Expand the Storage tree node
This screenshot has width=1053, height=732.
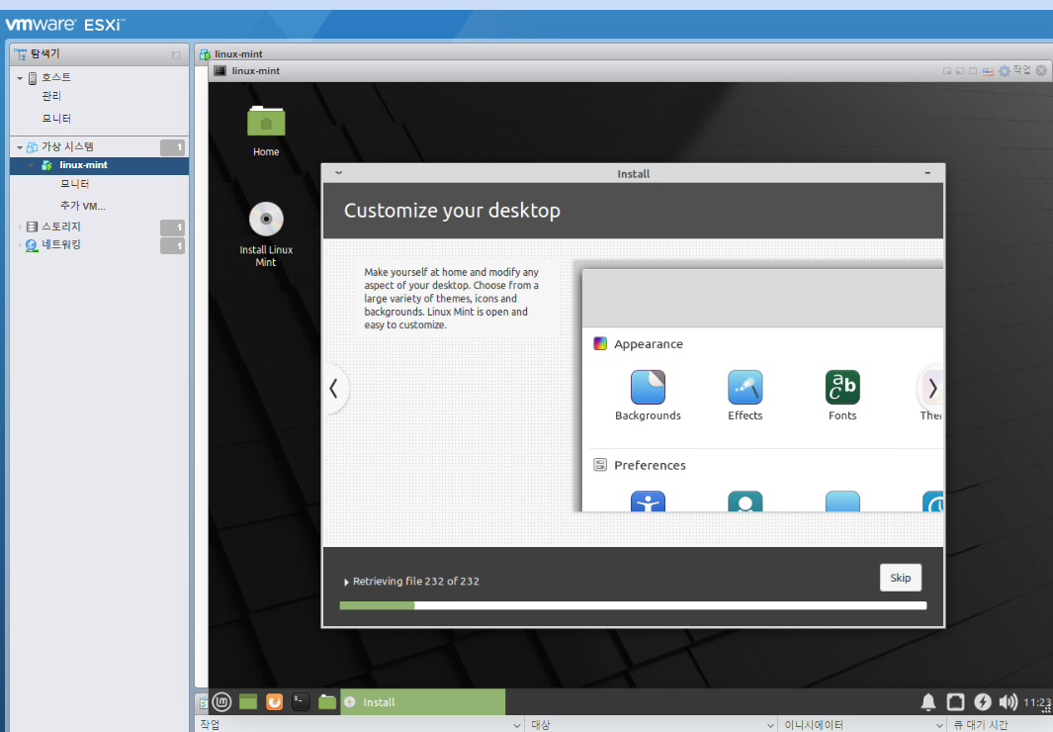(20, 227)
